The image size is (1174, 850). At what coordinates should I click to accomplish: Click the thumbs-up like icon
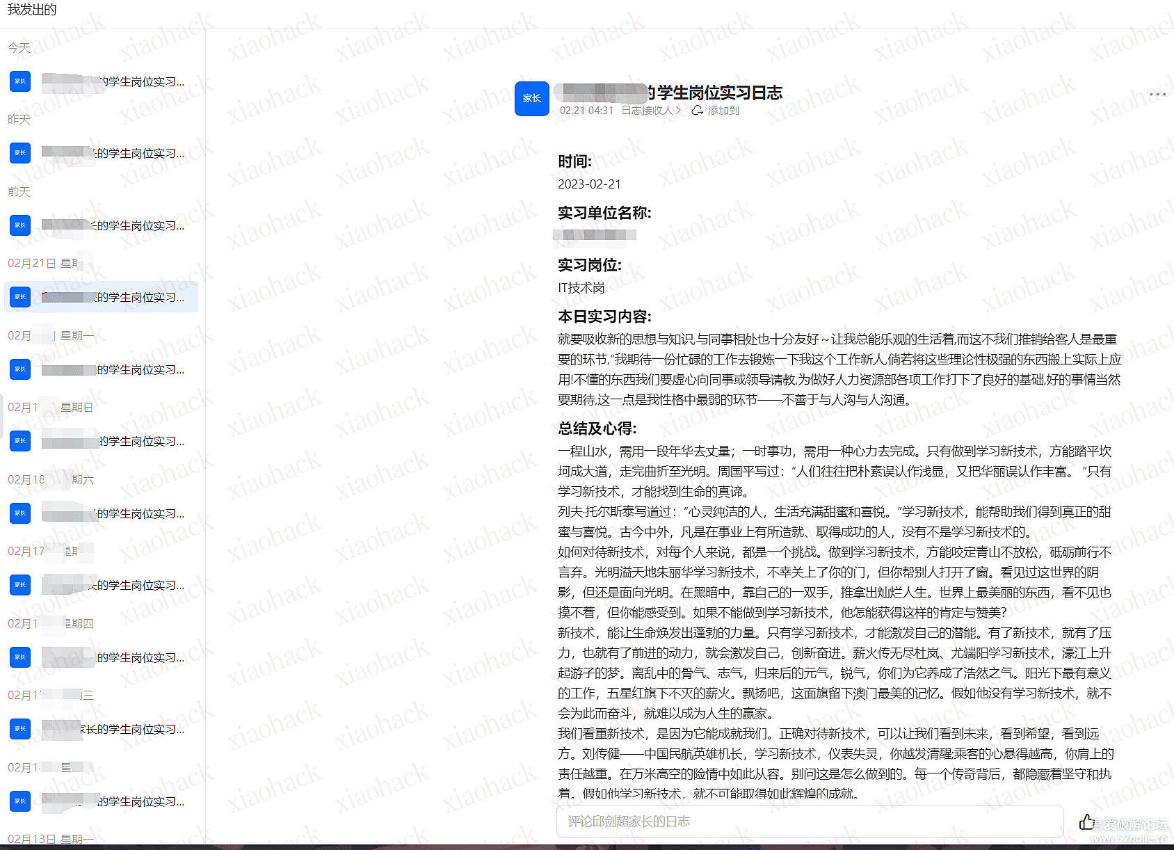[1086, 822]
